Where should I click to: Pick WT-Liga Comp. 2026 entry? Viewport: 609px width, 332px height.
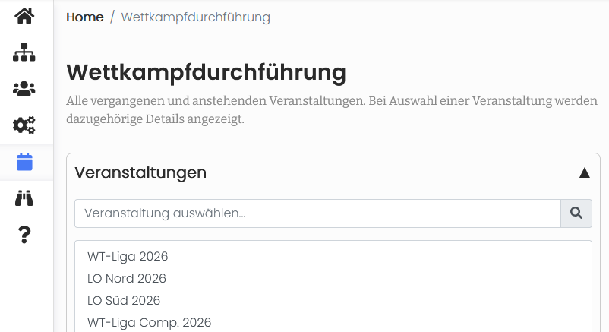point(149,322)
